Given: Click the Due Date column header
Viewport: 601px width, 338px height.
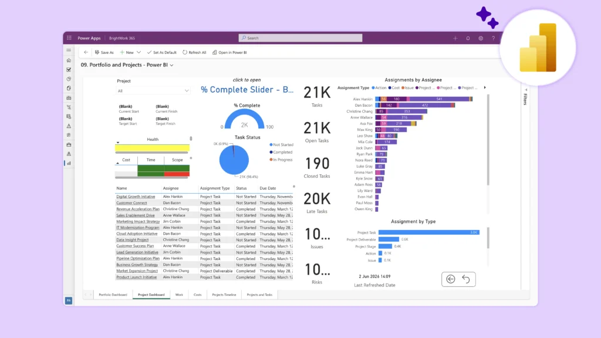Looking at the screenshot, I should (268, 188).
